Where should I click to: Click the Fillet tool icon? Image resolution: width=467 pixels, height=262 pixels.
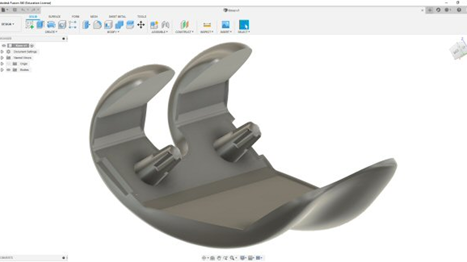(97, 25)
